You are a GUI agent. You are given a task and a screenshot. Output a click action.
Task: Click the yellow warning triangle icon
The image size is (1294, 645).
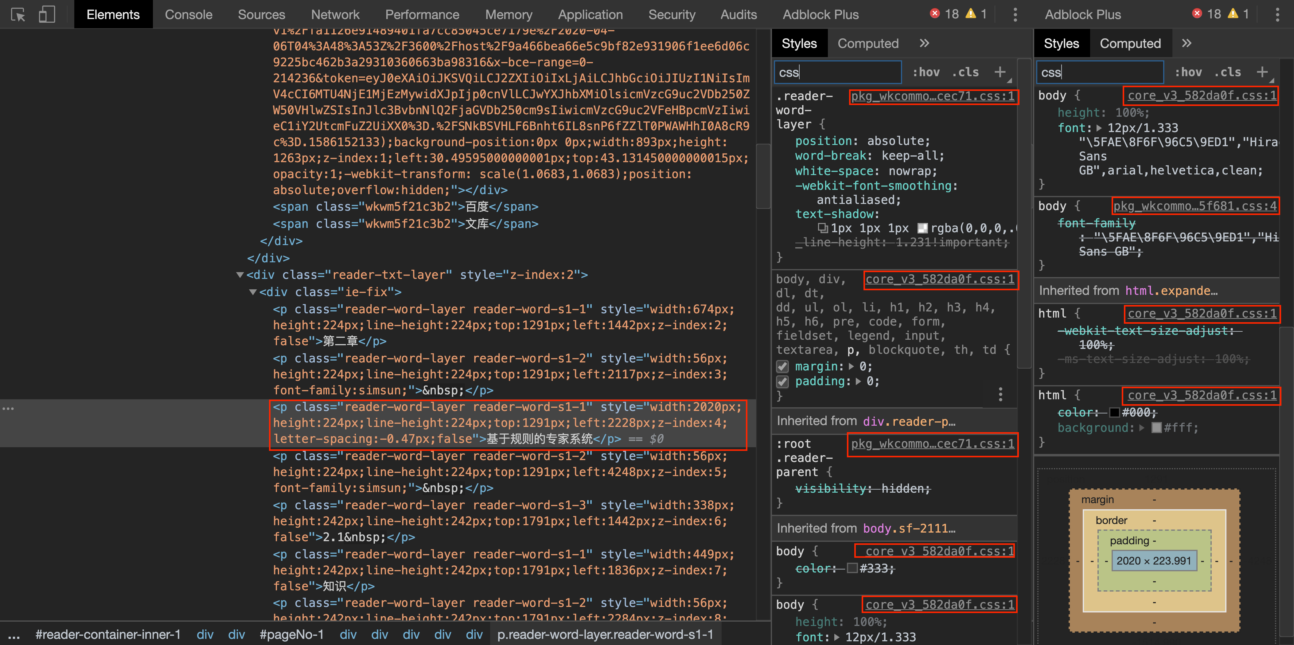970,14
